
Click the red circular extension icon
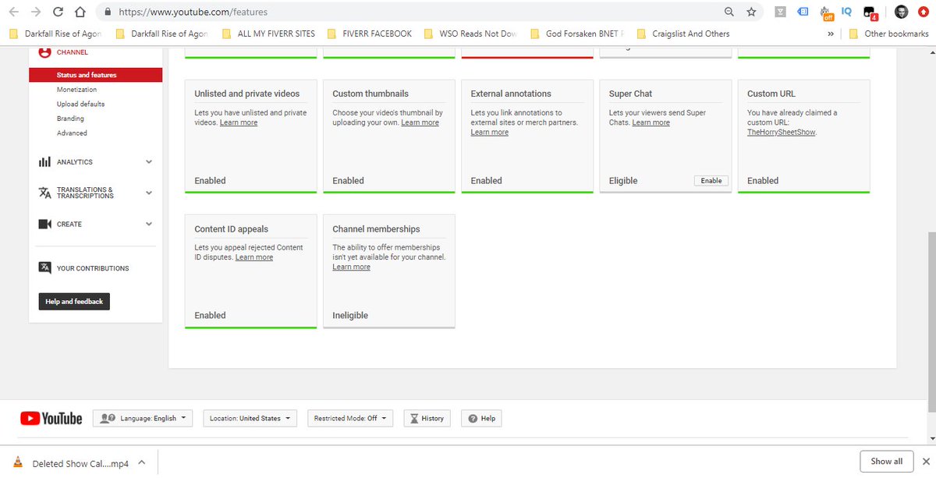pyautogui.click(x=924, y=12)
